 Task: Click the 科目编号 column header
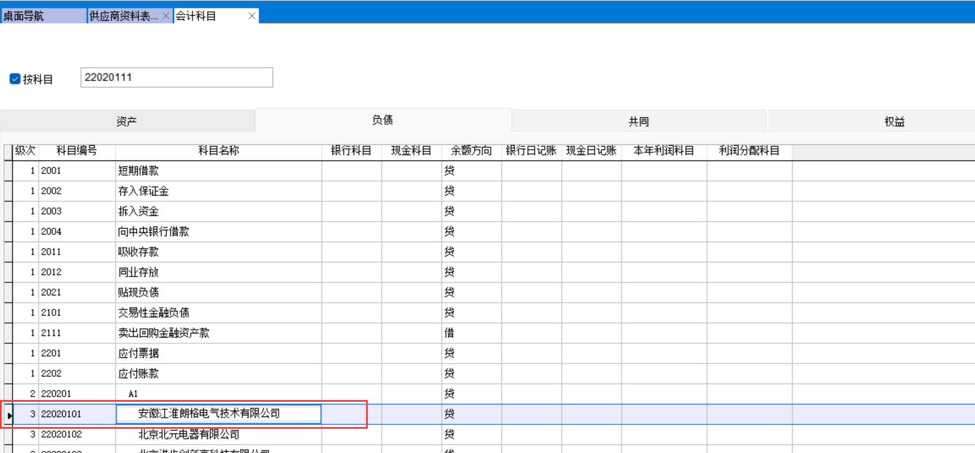click(x=77, y=151)
